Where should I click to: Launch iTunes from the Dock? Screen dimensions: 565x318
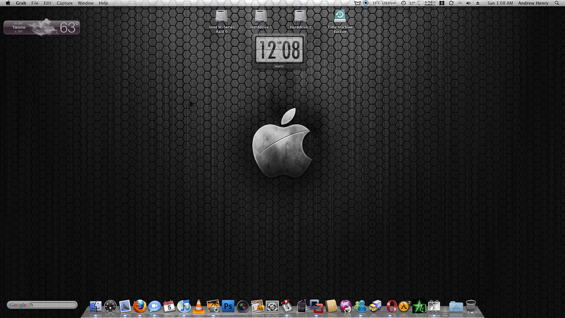pyautogui.click(x=184, y=306)
